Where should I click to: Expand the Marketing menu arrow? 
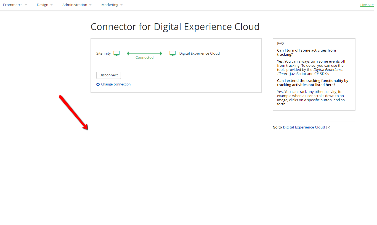[122, 5]
